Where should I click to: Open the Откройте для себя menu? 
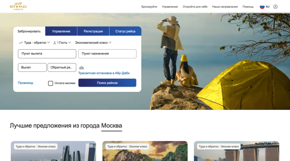(195, 7)
